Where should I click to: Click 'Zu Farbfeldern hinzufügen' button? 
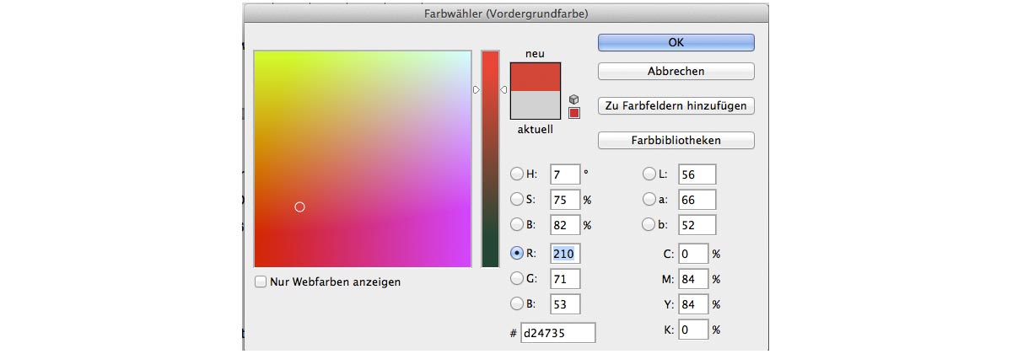point(676,106)
